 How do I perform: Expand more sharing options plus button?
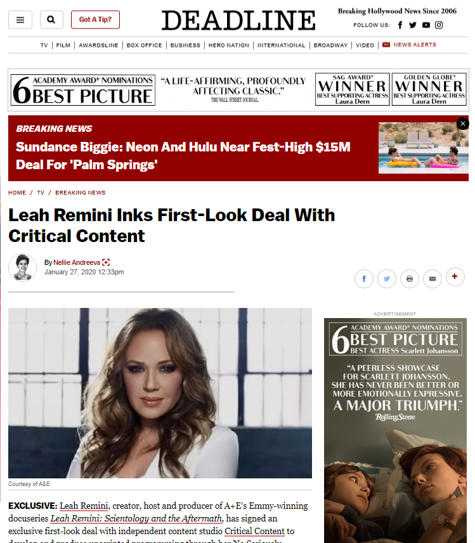tap(455, 277)
